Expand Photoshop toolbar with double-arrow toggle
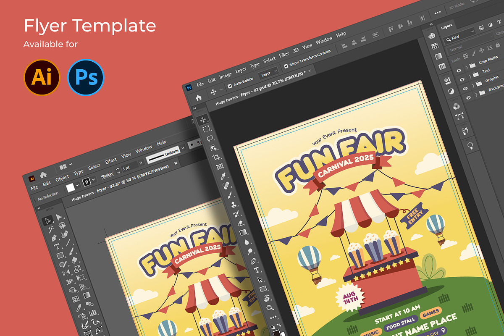 coord(194,108)
